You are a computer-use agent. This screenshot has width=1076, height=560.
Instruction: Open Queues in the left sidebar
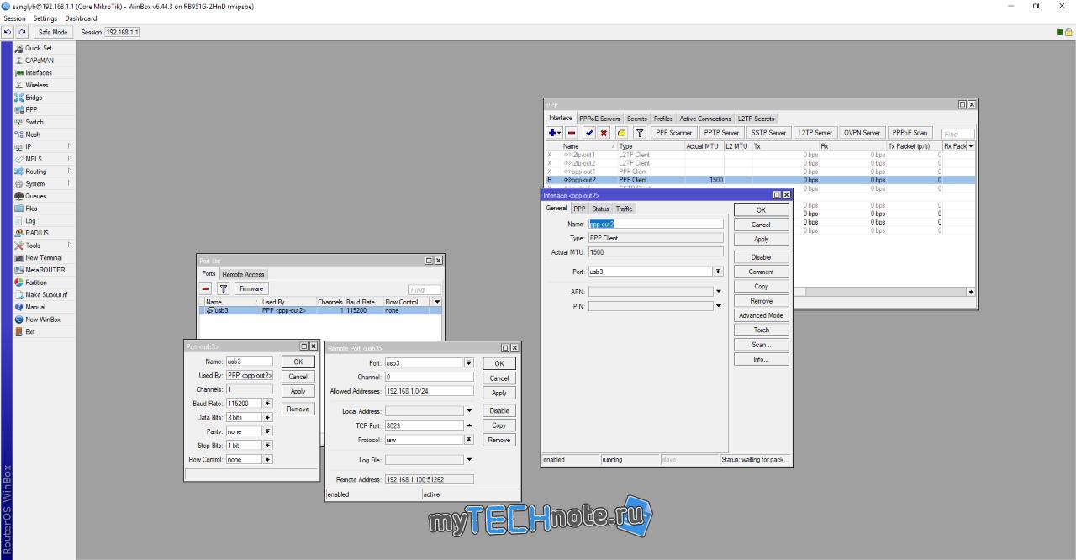pos(35,196)
